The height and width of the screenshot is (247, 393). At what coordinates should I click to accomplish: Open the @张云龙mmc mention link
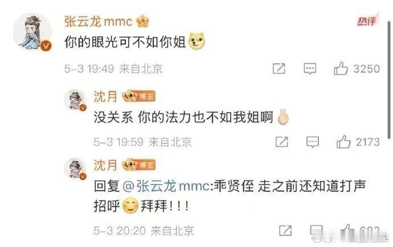point(166,186)
